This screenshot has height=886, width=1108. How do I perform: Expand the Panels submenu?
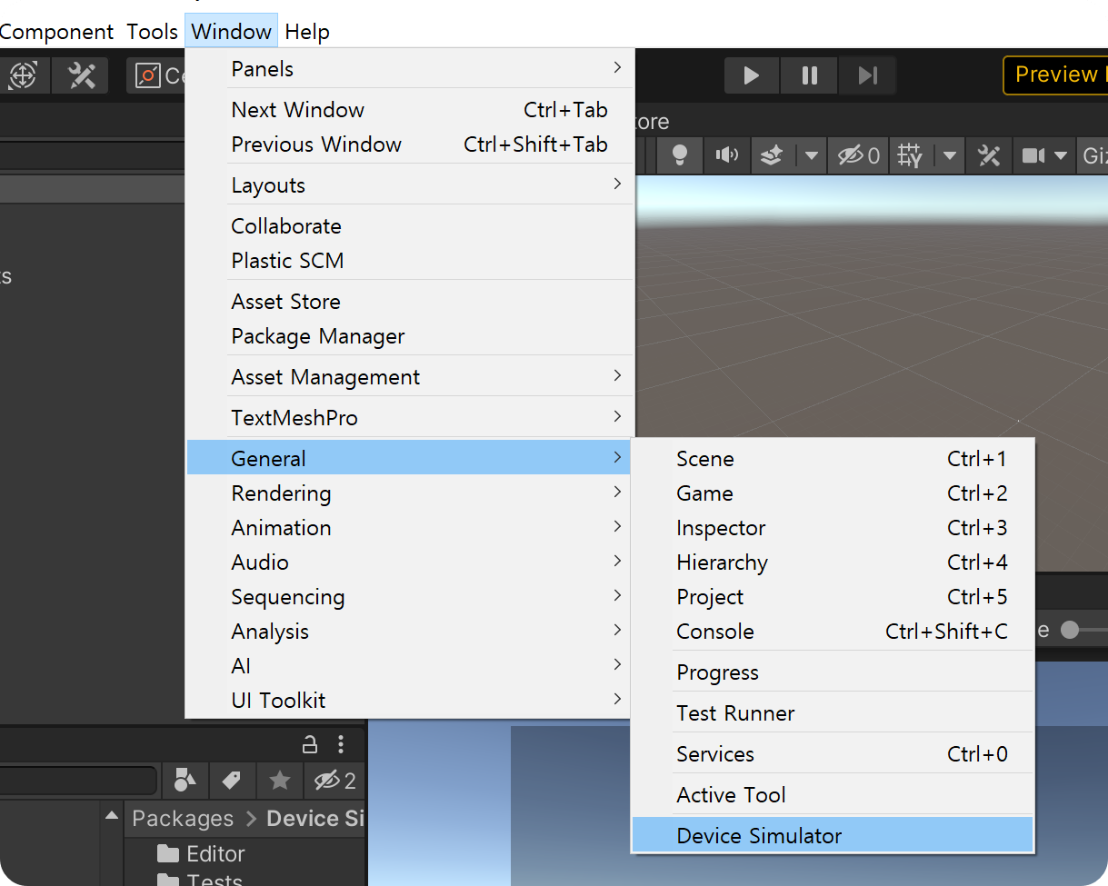coord(410,69)
